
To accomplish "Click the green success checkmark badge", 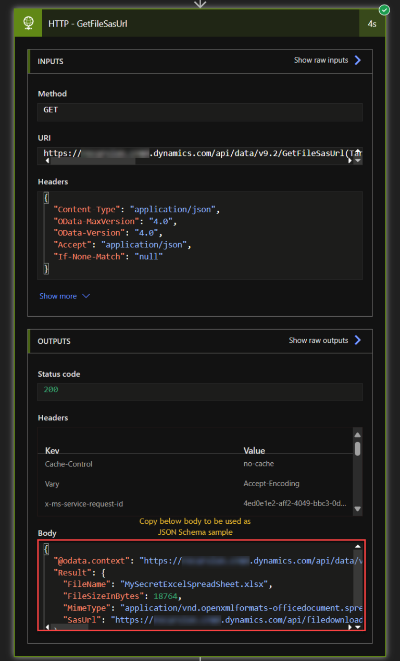I will coord(384,10).
